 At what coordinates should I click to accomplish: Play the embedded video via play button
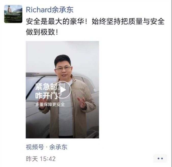[62, 90]
